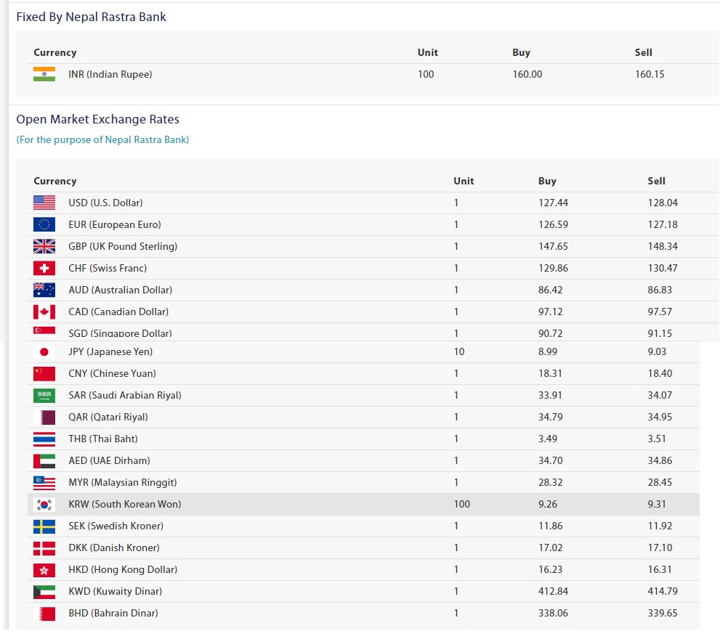Click the 'USD (U.S. Dollar)' currency name
Viewport: 728px width, 639px height.
tap(105, 203)
